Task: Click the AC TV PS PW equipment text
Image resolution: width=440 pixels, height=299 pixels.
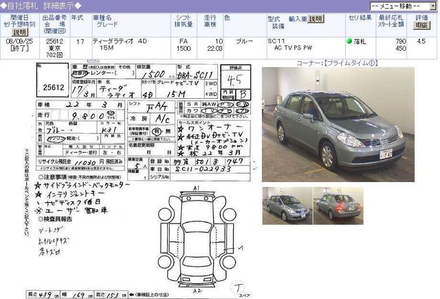Action: 293,48
